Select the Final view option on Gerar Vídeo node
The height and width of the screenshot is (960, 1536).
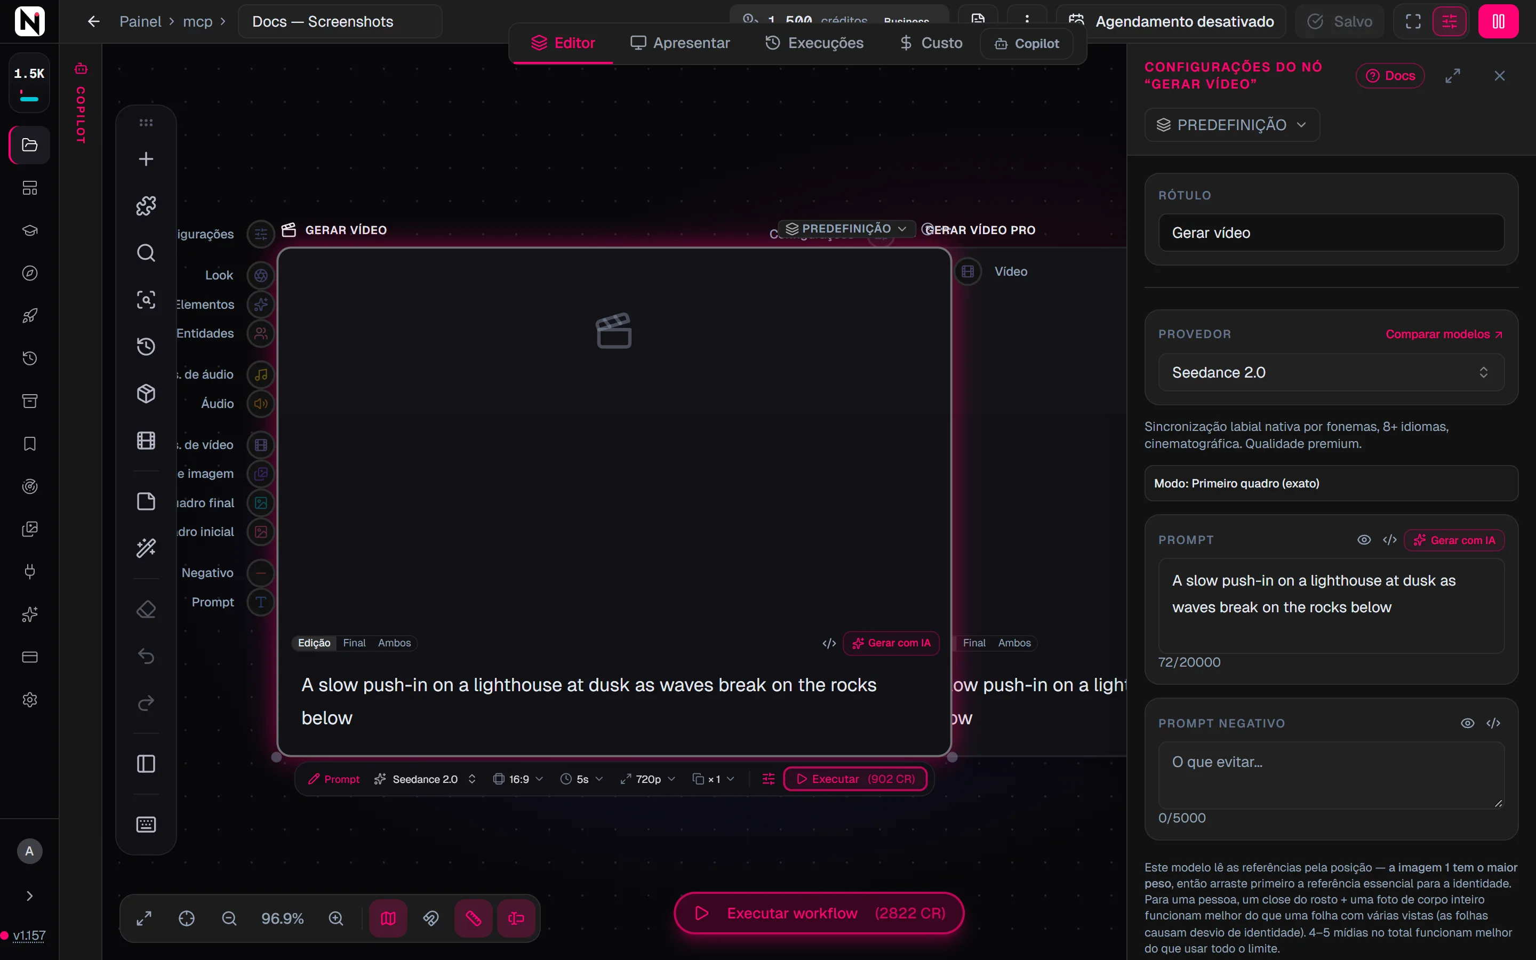354,643
